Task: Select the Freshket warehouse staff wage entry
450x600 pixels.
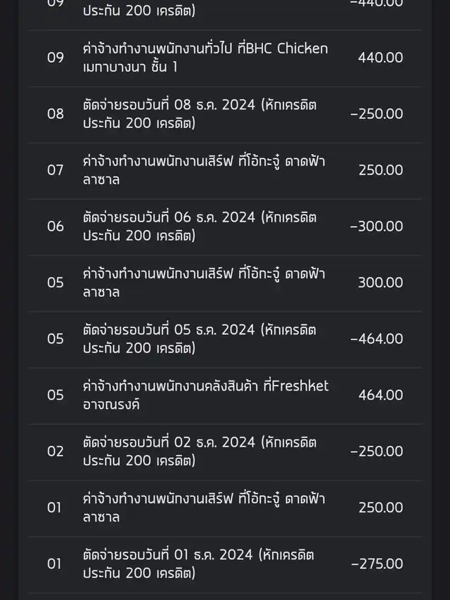Action: click(x=205, y=395)
